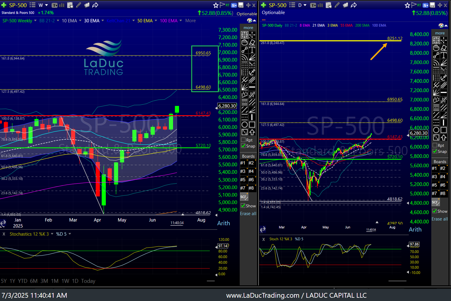Select the trend line tool in weekly drawing palette
The height and width of the screenshot is (301, 451).
tap(244, 50)
